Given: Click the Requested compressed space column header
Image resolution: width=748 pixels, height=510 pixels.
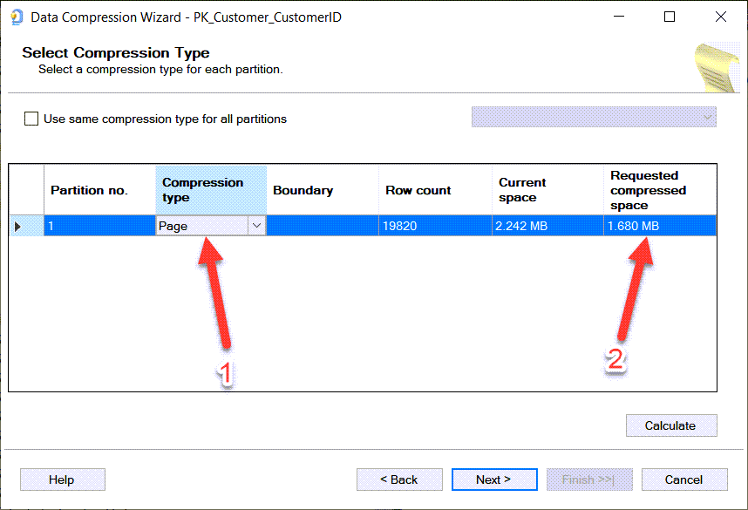Looking at the screenshot, I should pos(660,190).
